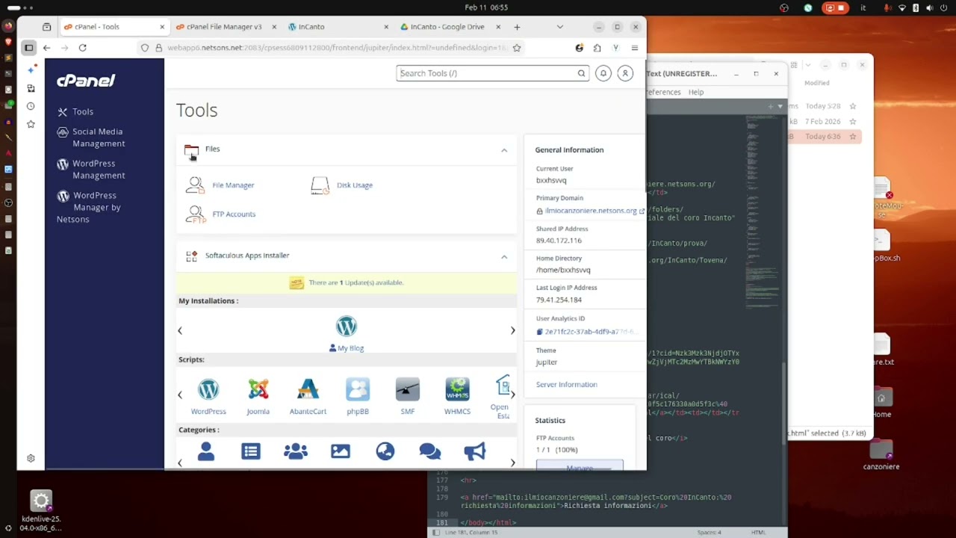This screenshot has height=538, width=956.
Task: Copy the User Analytics ID
Action: pyautogui.click(x=539, y=332)
